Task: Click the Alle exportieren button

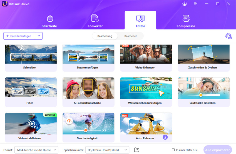Action: pos(217,150)
